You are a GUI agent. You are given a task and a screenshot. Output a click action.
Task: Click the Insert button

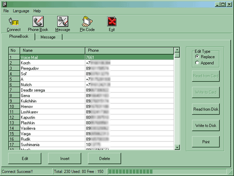click(65, 158)
